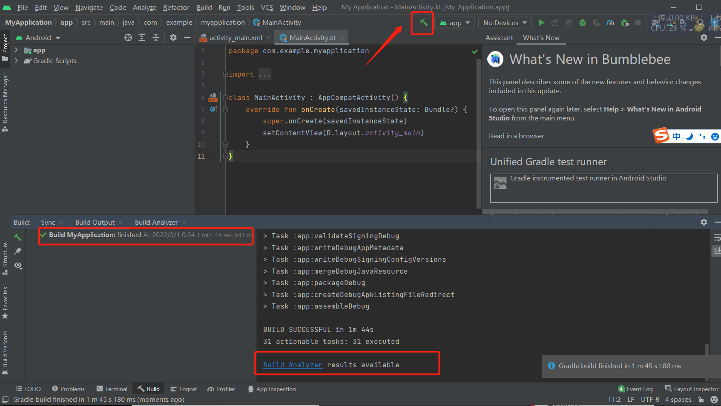Close the MainActivity.kt editor tab
Viewport: 721px width, 406px height.
pyautogui.click(x=342, y=37)
